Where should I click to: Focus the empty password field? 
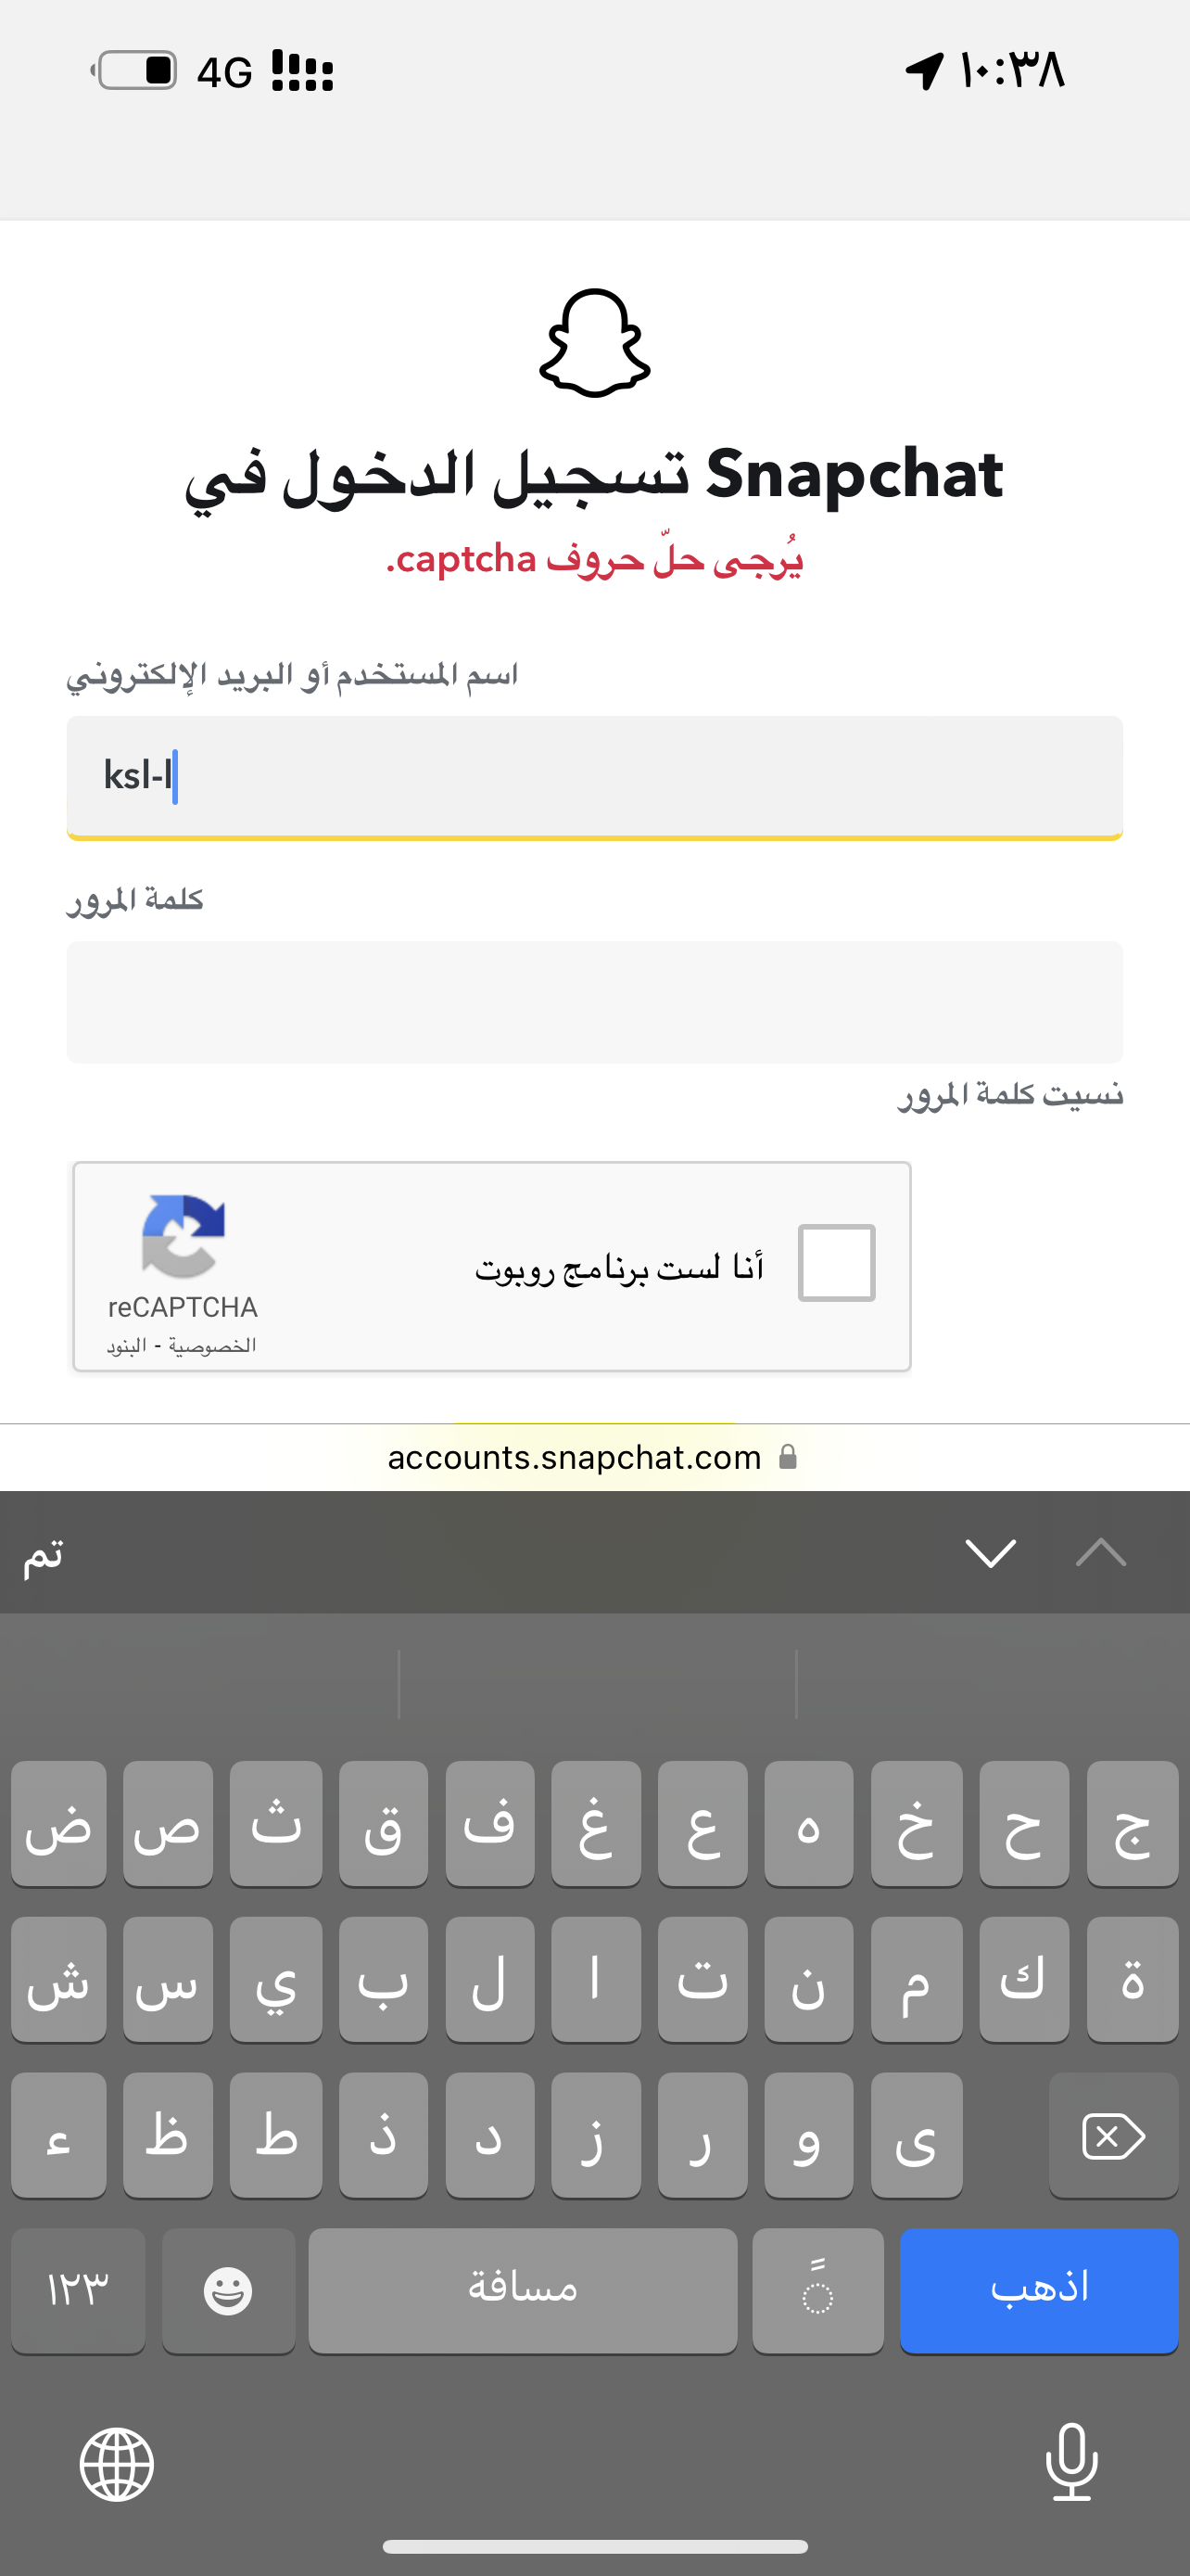tap(594, 1001)
